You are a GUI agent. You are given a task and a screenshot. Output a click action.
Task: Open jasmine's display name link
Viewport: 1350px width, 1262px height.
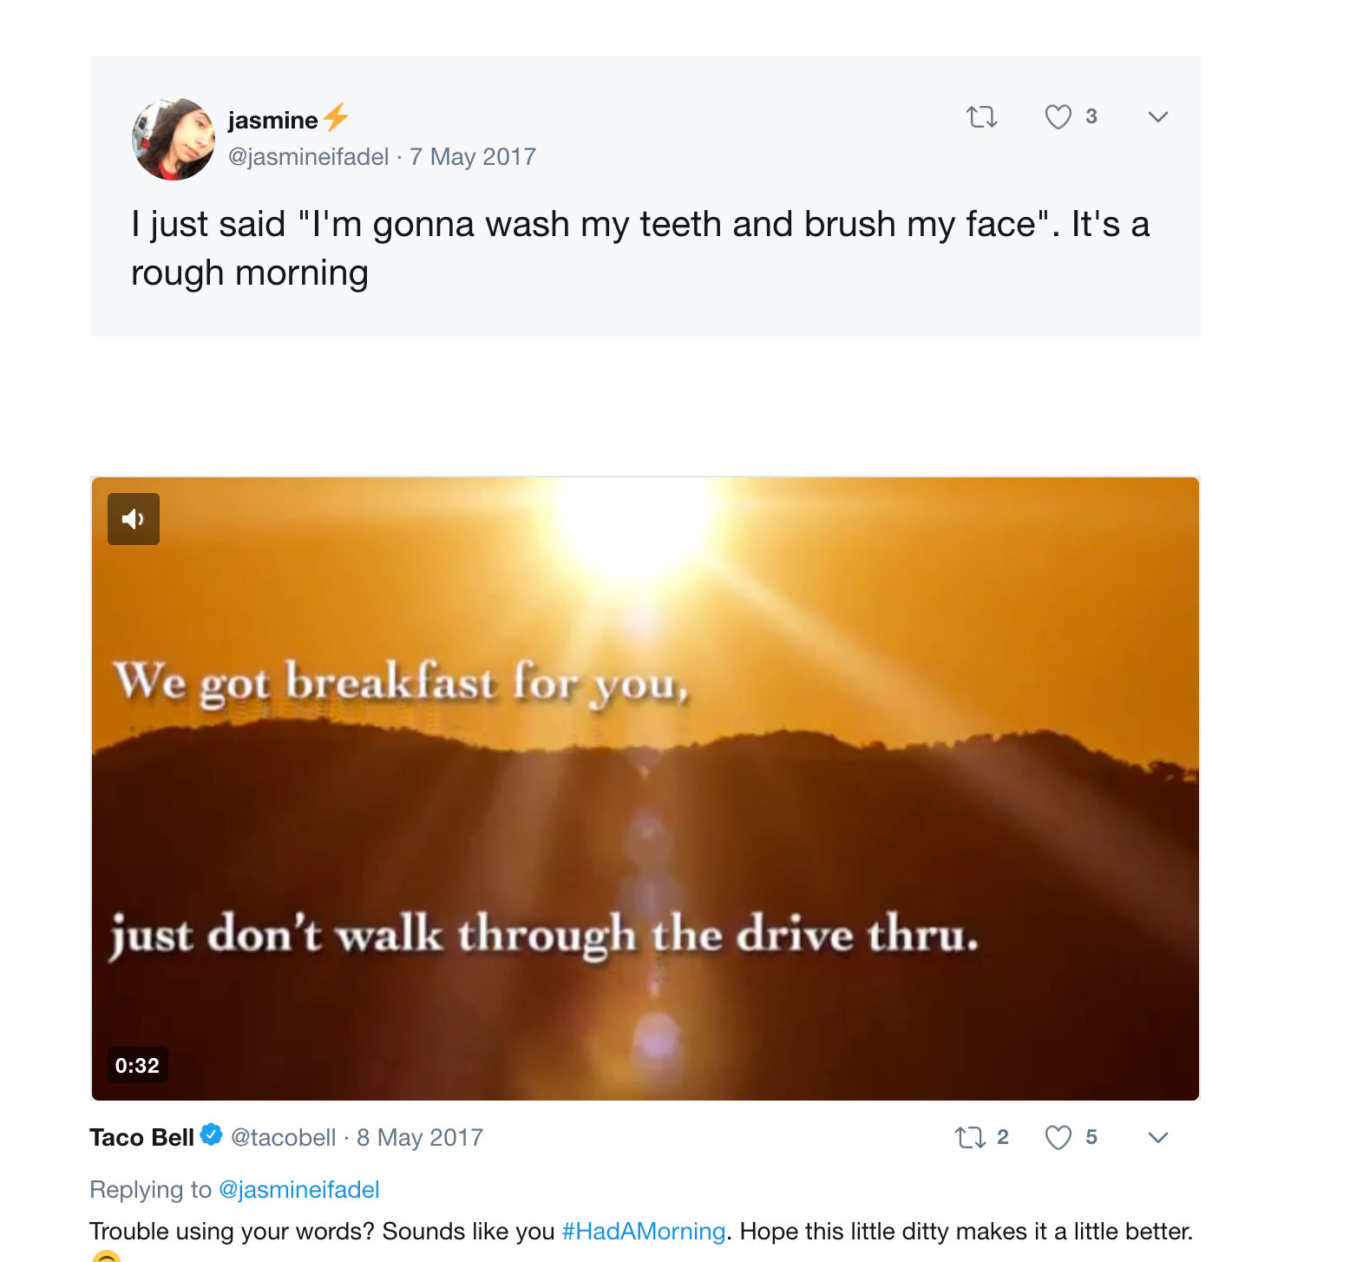(272, 120)
